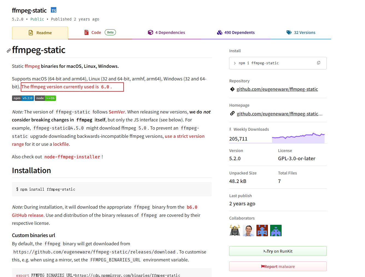
Task: Click the Dependents network icon
Action: point(220,32)
